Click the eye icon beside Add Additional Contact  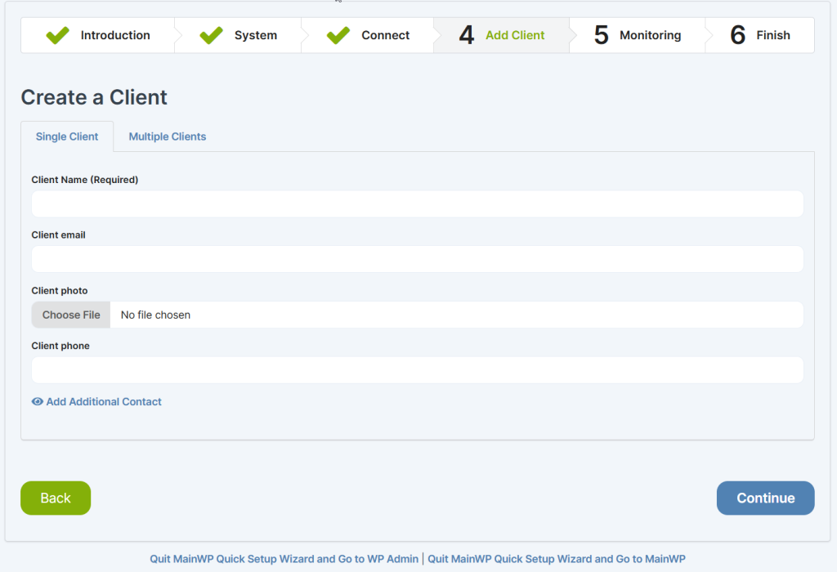click(x=37, y=401)
